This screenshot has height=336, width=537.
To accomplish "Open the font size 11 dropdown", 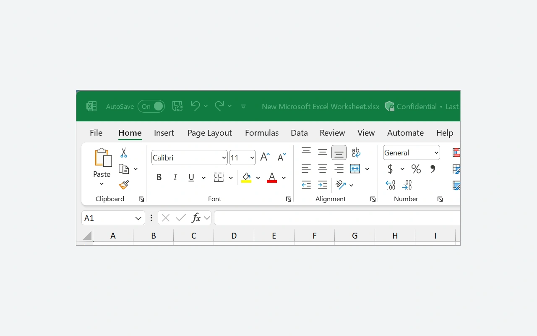I will click(x=252, y=158).
